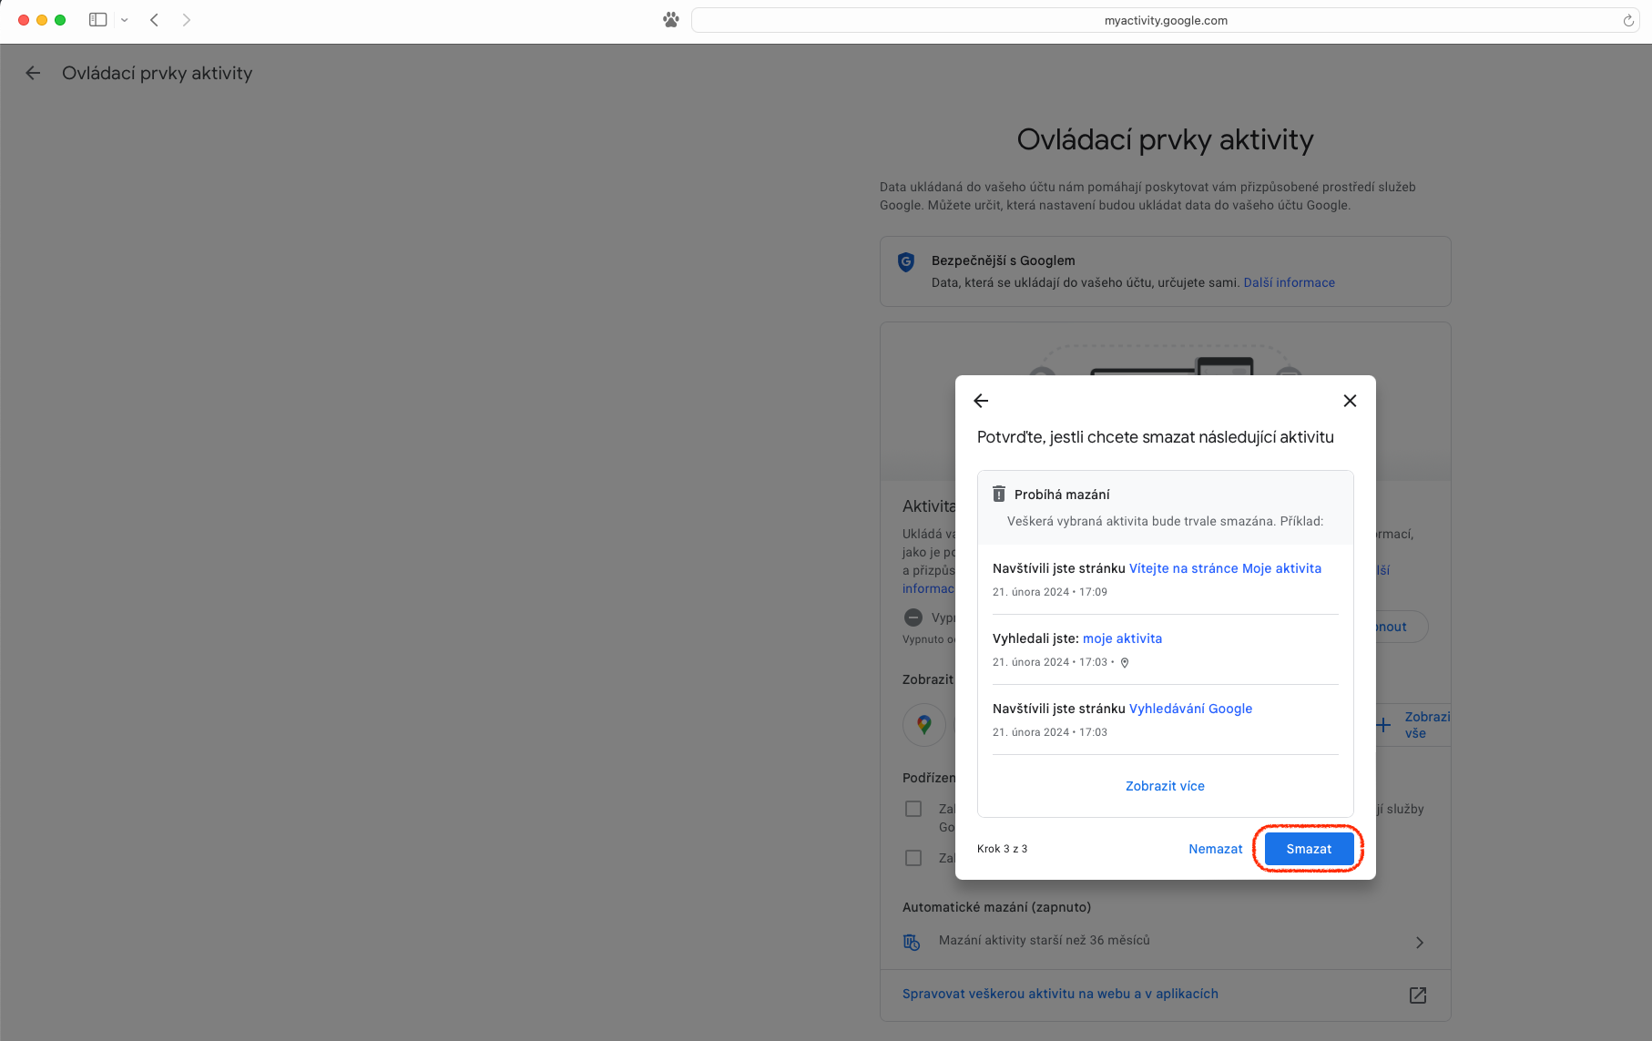
Task: Click the back arrow in the dialog
Action: tap(981, 401)
